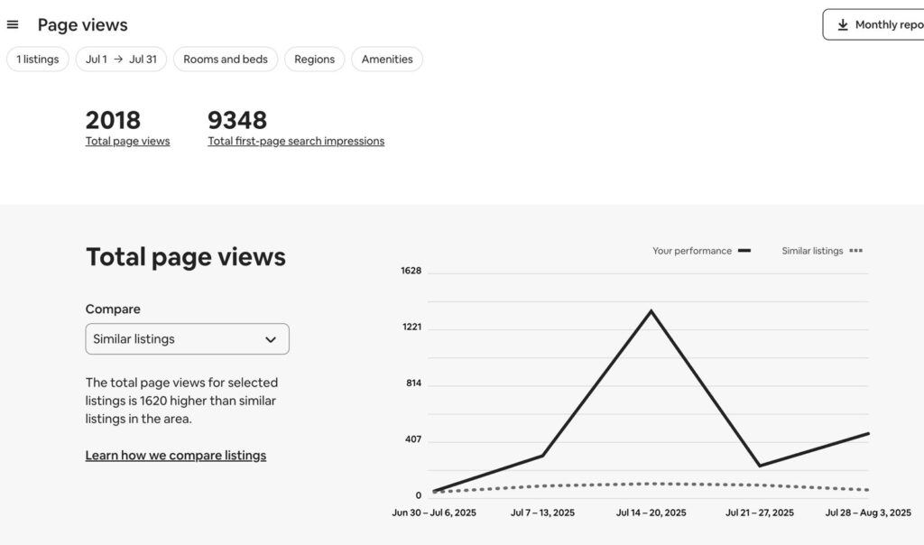Click Learn how we compare listings
Screen dimensions: 924x545
[x=176, y=456]
